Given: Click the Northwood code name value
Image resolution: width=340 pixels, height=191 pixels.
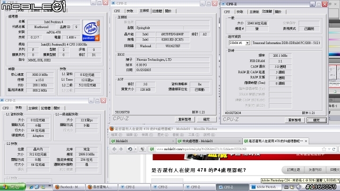Looking at the screenshot, I should coord(41,27).
